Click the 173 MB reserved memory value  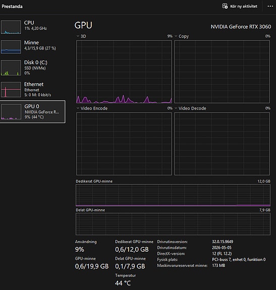(218, 265)
